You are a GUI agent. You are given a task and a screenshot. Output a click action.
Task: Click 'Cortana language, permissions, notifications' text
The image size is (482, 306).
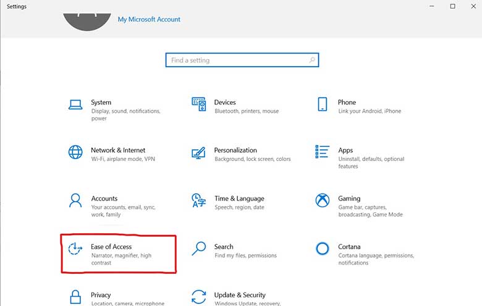click(376, 258)
